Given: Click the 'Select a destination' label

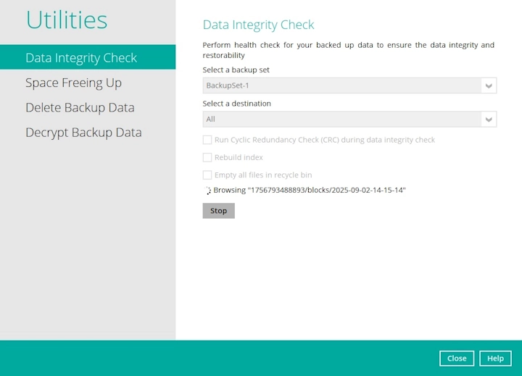Looking at the screenshot, I should click(236, 104).
